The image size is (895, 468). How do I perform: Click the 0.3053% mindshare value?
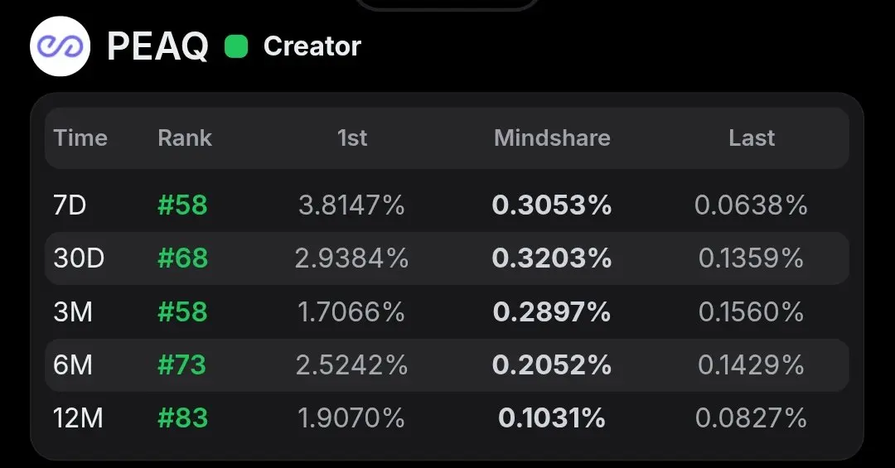pyautogui.click(x=552, y=205)
